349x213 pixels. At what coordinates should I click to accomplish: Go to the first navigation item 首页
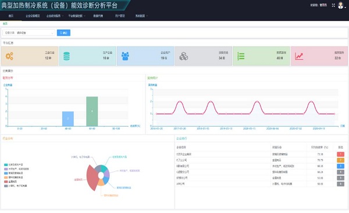tap(11, 16)
